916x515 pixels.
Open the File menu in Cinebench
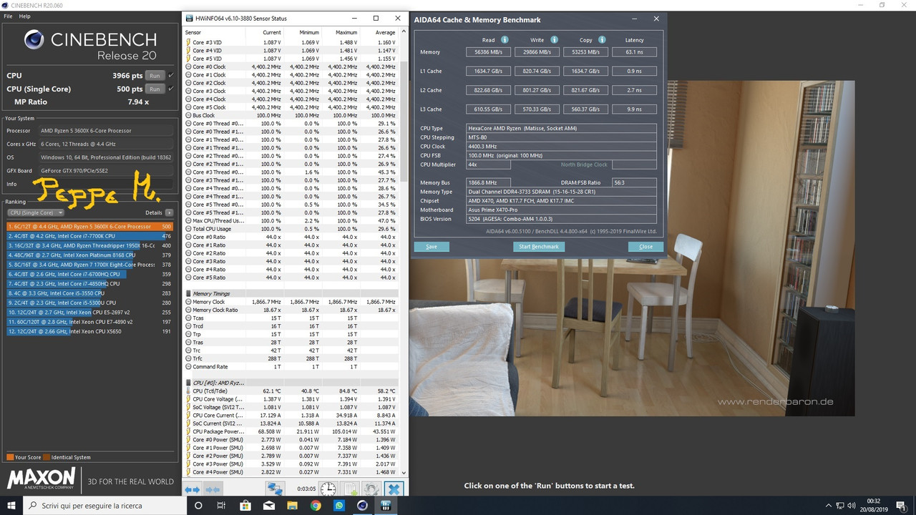[8, 16]
